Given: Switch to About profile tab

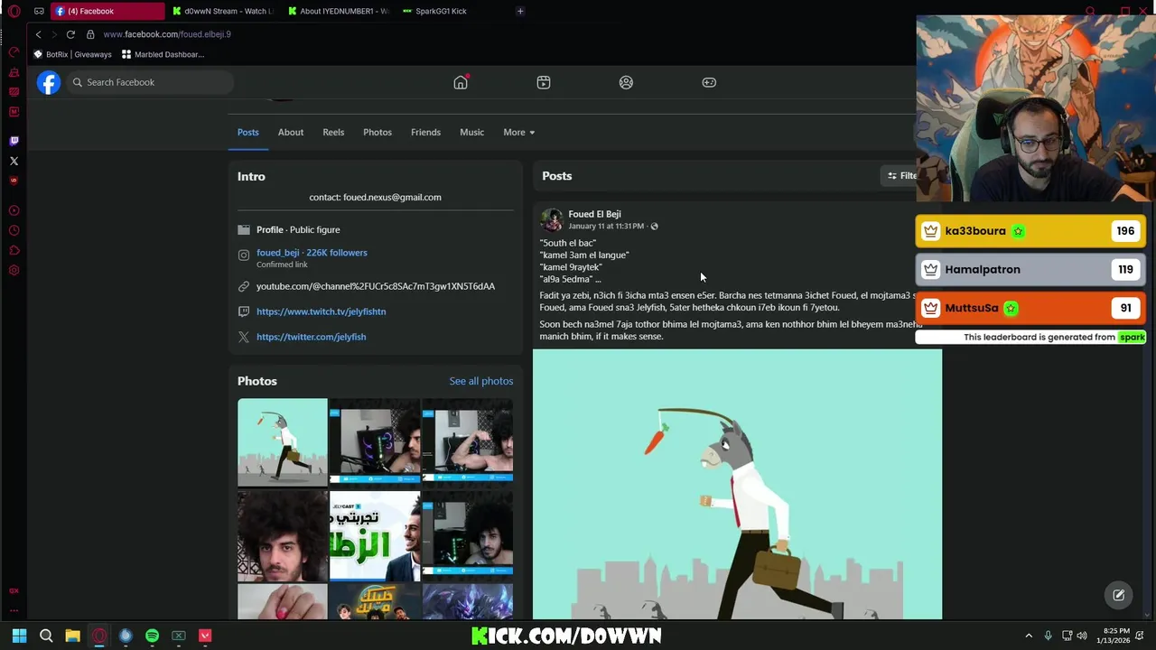Looking at the screenshot, I should point(291,133).
